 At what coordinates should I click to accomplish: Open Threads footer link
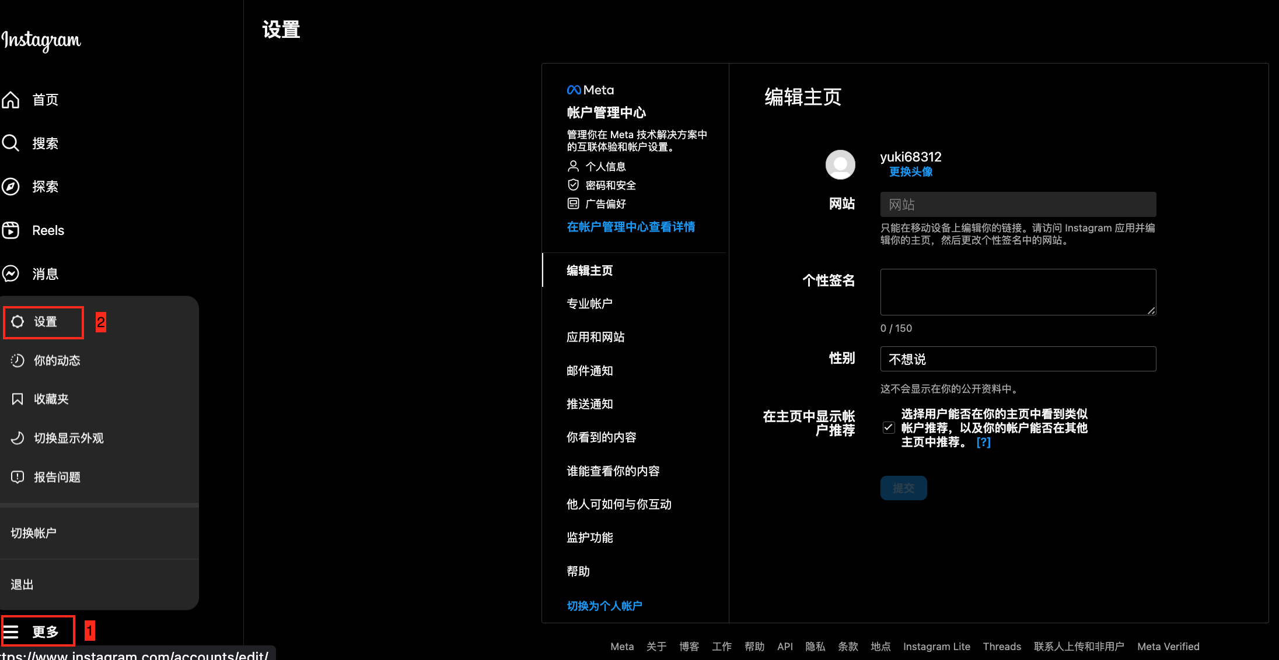pyautogui.click(x=1002, y=646)
